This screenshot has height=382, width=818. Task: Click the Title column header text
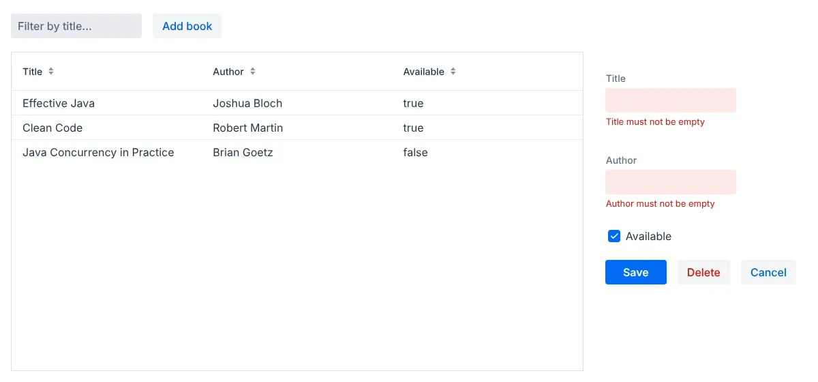(32, 72)
